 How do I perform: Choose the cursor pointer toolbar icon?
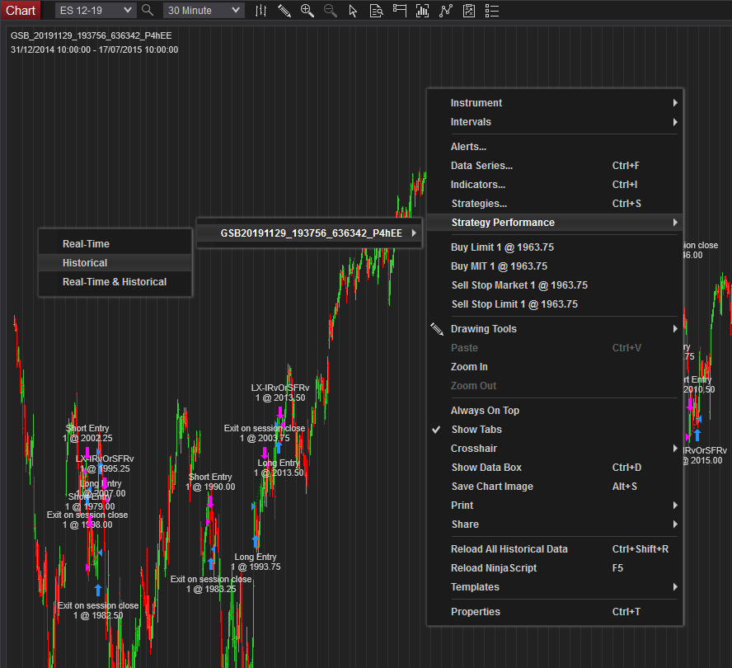pyautogui.click(x=353, y=10)
